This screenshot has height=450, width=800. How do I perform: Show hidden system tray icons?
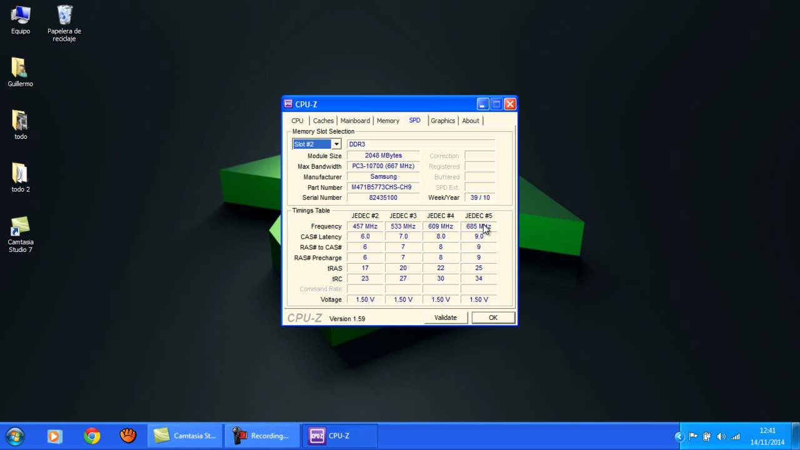(679, 436)
